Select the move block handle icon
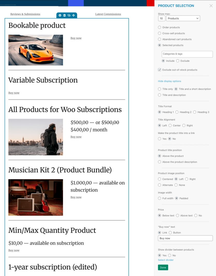This screenshot has width=216, height=276. pos(74,15)
